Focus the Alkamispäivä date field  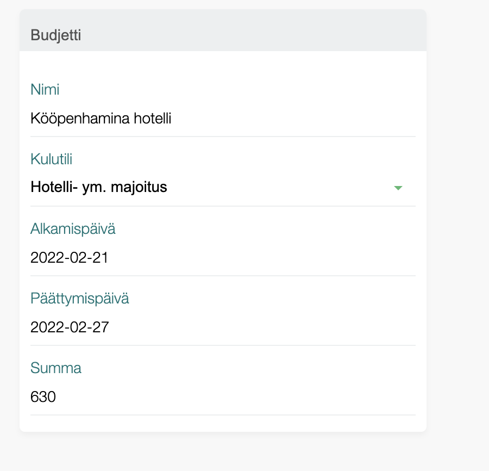tap(223, 257)
